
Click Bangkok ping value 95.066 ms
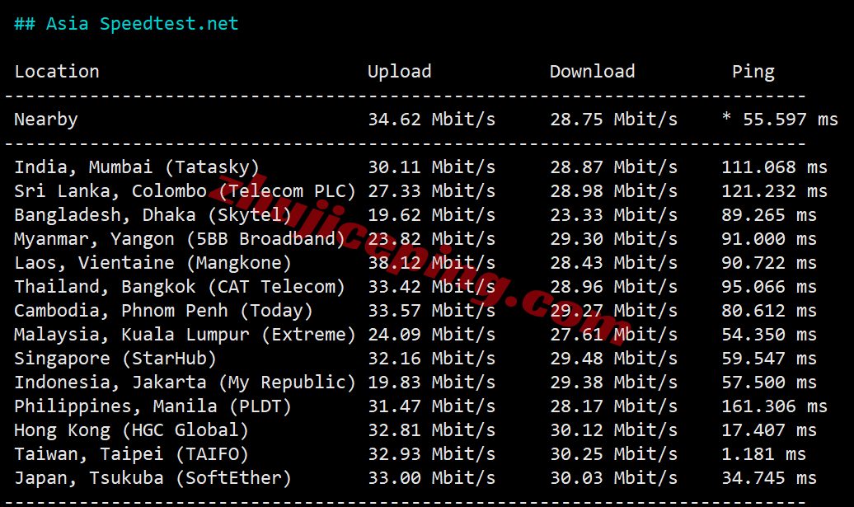point(769,287)
